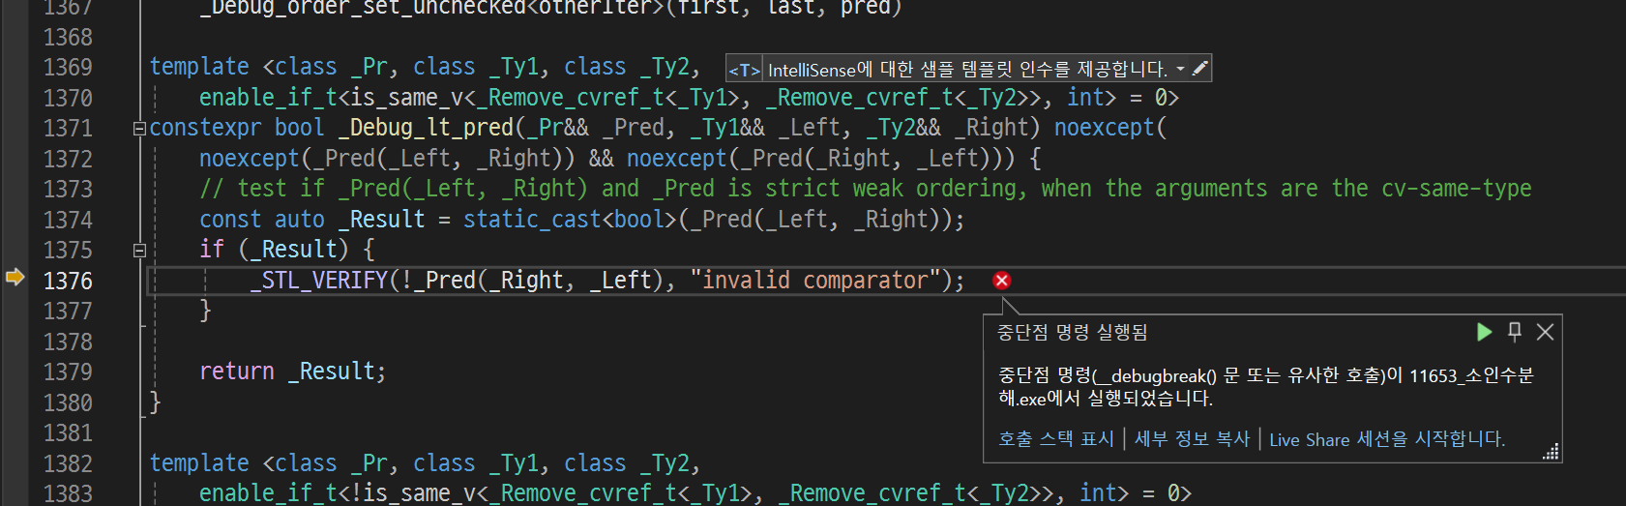Screen dimensions: 1626x506
Task: Click the <T> template icon
Action: (x=745, y=70)
